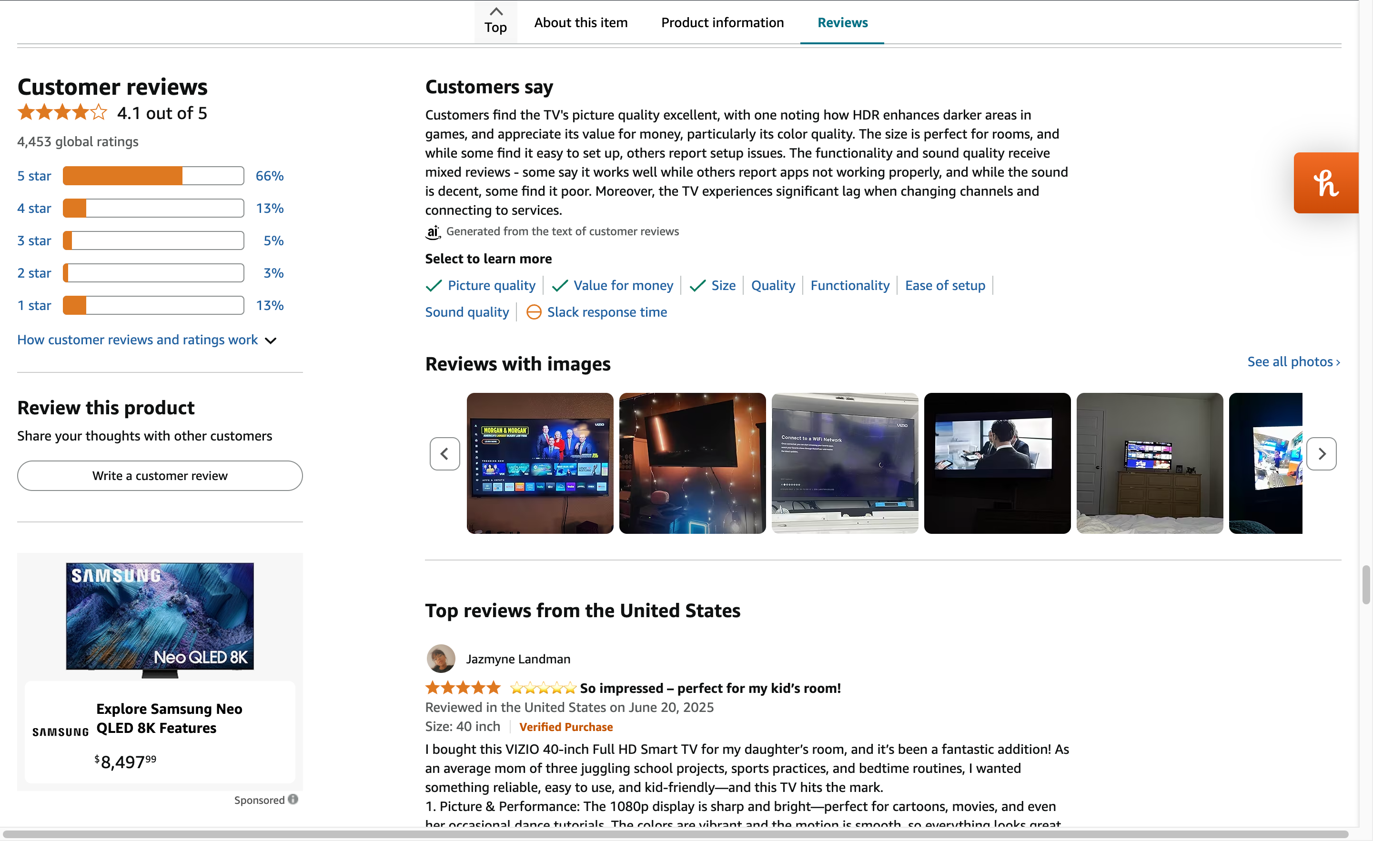Jump to Top of the page
The width and height of the screenshot is (1373, 841).
click(x=495, y=21)
